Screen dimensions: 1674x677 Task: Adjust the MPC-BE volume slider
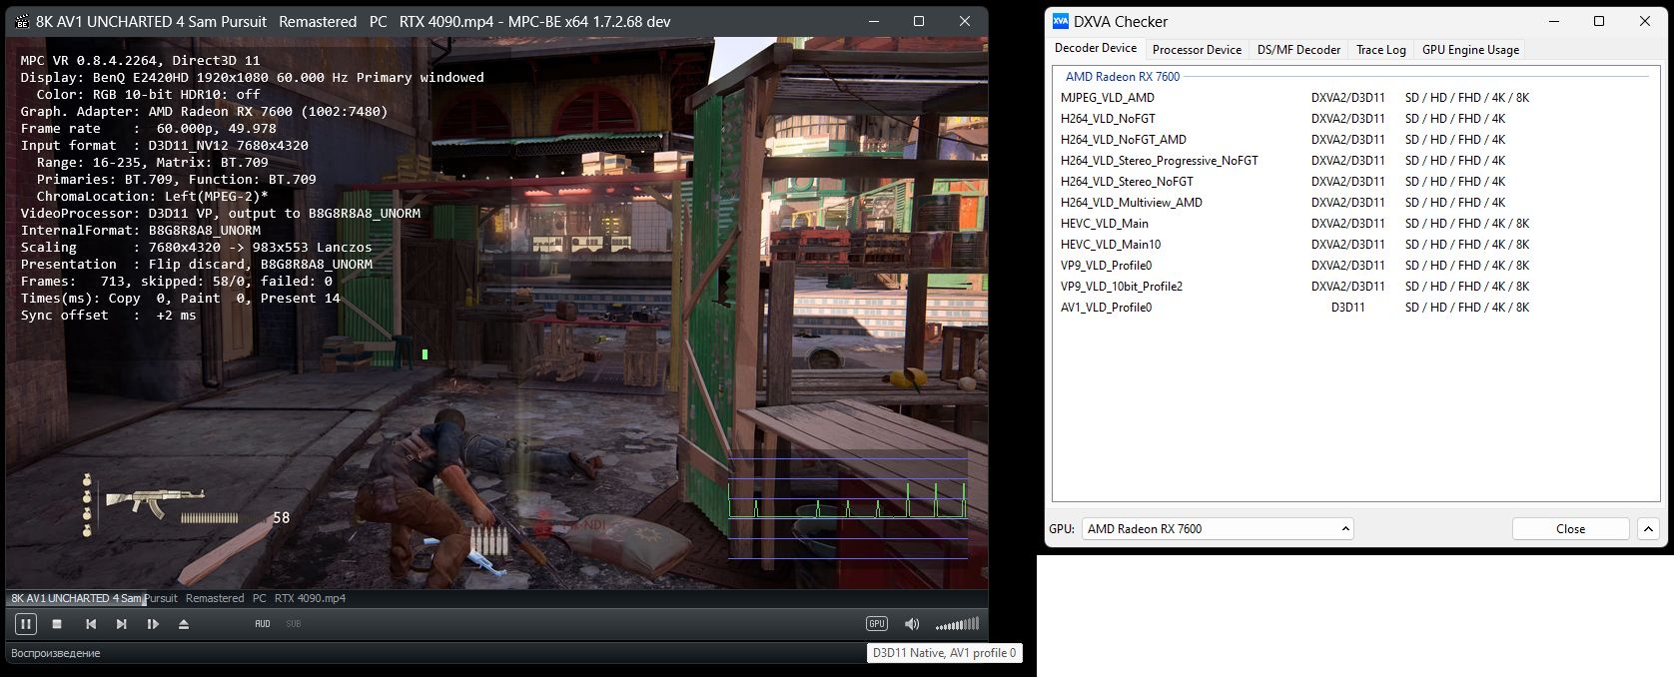point(957,624)
